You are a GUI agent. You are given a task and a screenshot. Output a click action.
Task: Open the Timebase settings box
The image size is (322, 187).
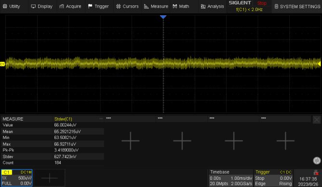[x=231, y=178]
